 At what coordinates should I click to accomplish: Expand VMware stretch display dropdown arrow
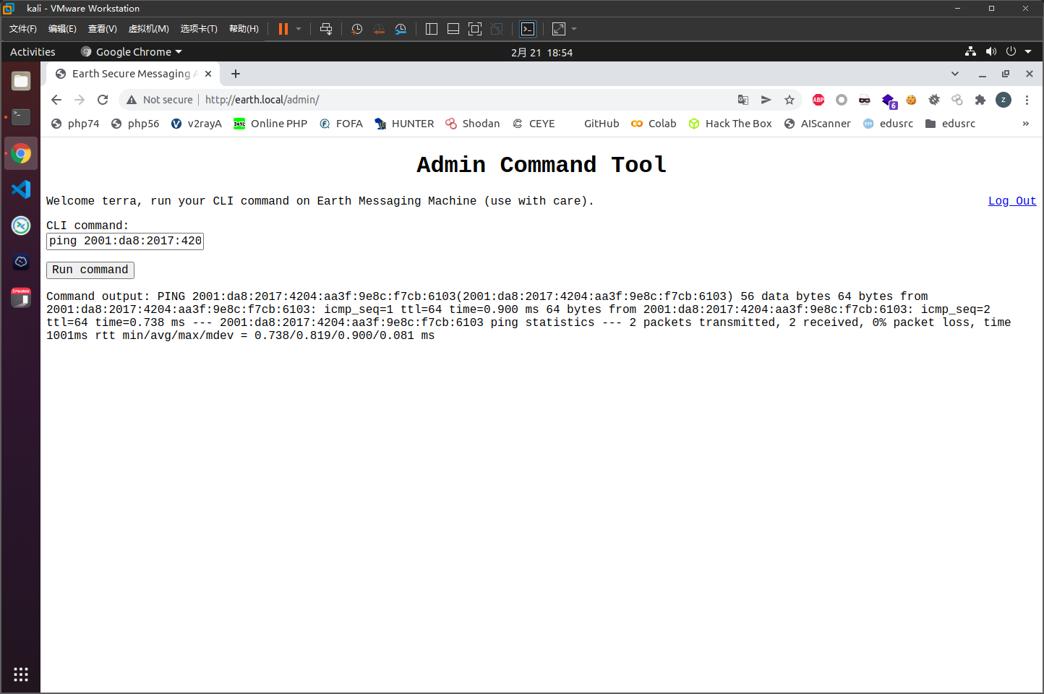click(574, 29)
